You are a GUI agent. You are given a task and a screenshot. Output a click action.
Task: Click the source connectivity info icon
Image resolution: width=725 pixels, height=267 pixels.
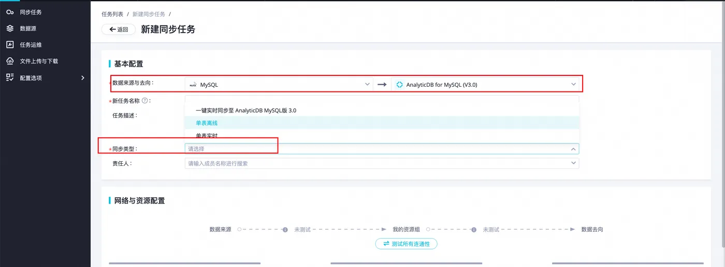(285, 229)
